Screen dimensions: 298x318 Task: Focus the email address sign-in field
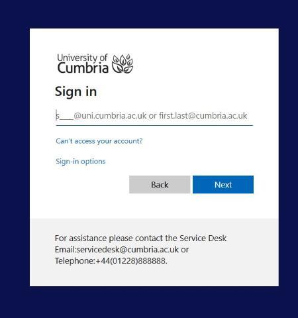point(154,115)
